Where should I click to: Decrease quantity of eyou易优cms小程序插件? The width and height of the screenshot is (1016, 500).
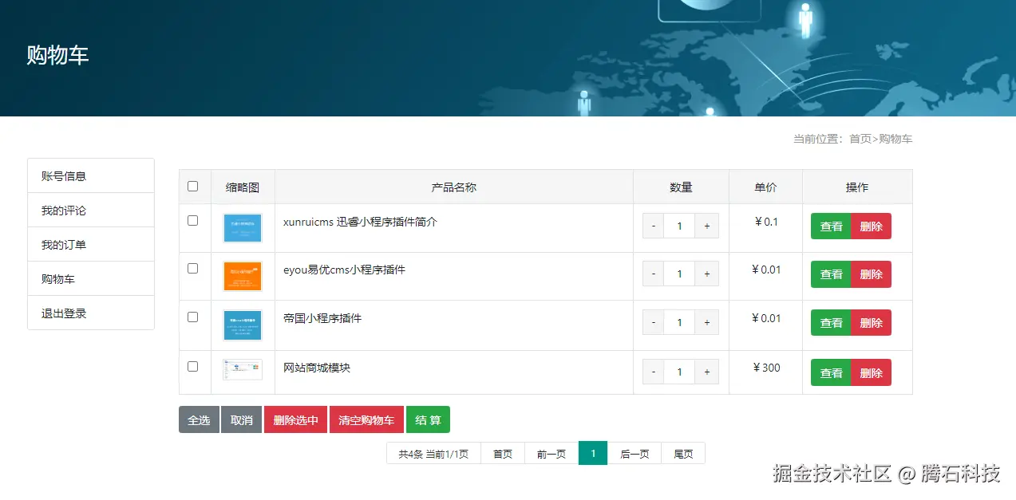click(x=654, y=274)
